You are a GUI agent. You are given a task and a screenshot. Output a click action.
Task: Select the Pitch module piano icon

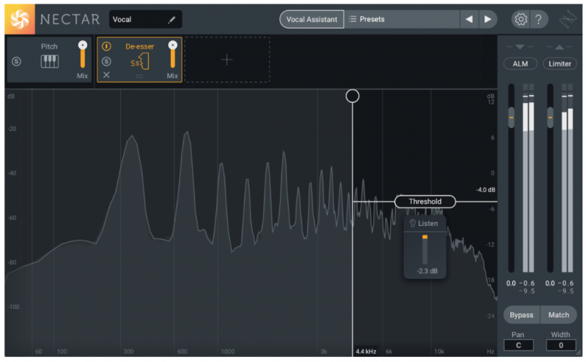click(49, 62)
